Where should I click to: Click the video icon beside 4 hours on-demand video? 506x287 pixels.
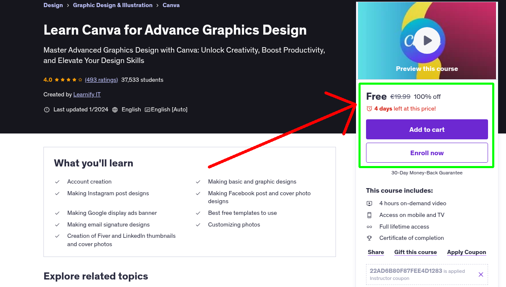pos(369,204)
